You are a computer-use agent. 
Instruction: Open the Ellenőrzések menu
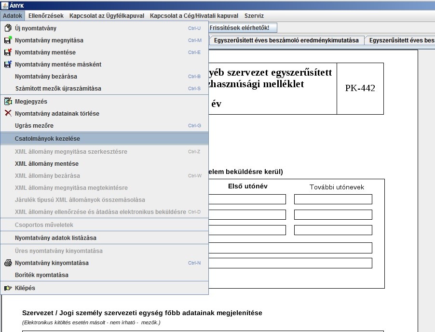click(x=46, y=16)
